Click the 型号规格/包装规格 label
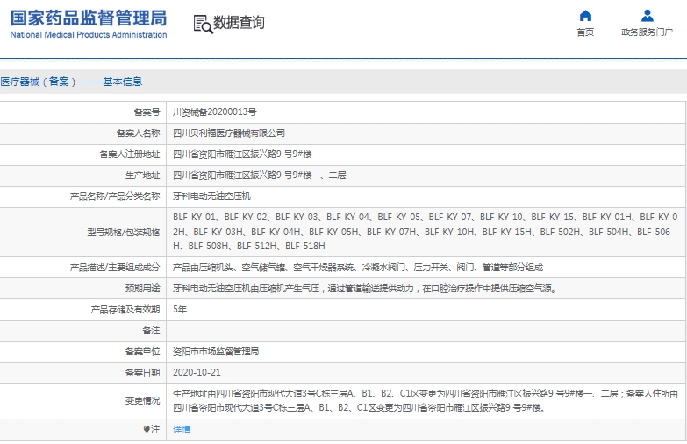The width and height of the screenshot is (687, 444). pos(124,232)
